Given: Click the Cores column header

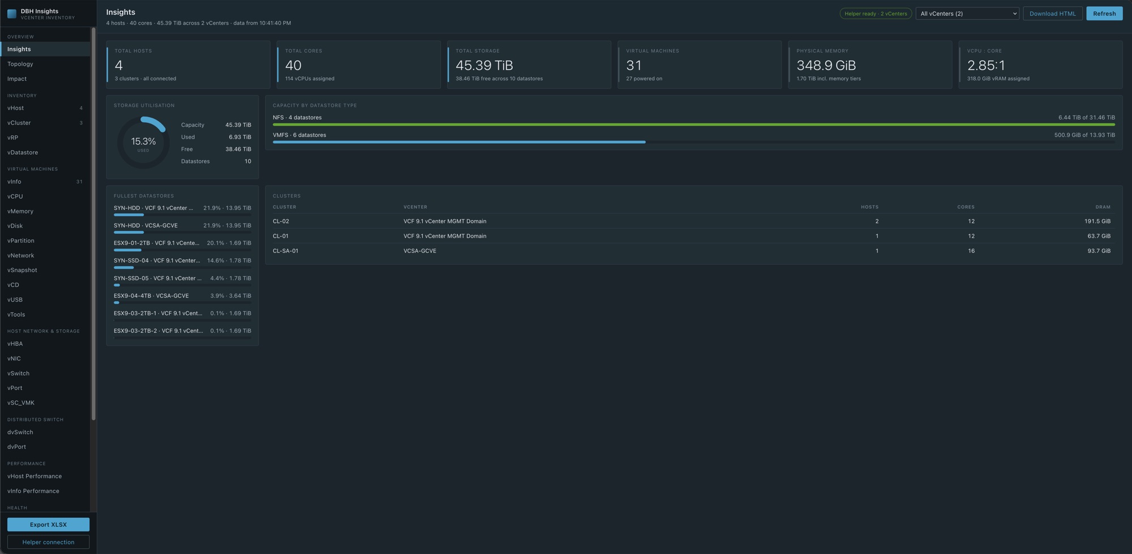Looking at the screenshot, I should pyautogui.click(x=966, y=207).
